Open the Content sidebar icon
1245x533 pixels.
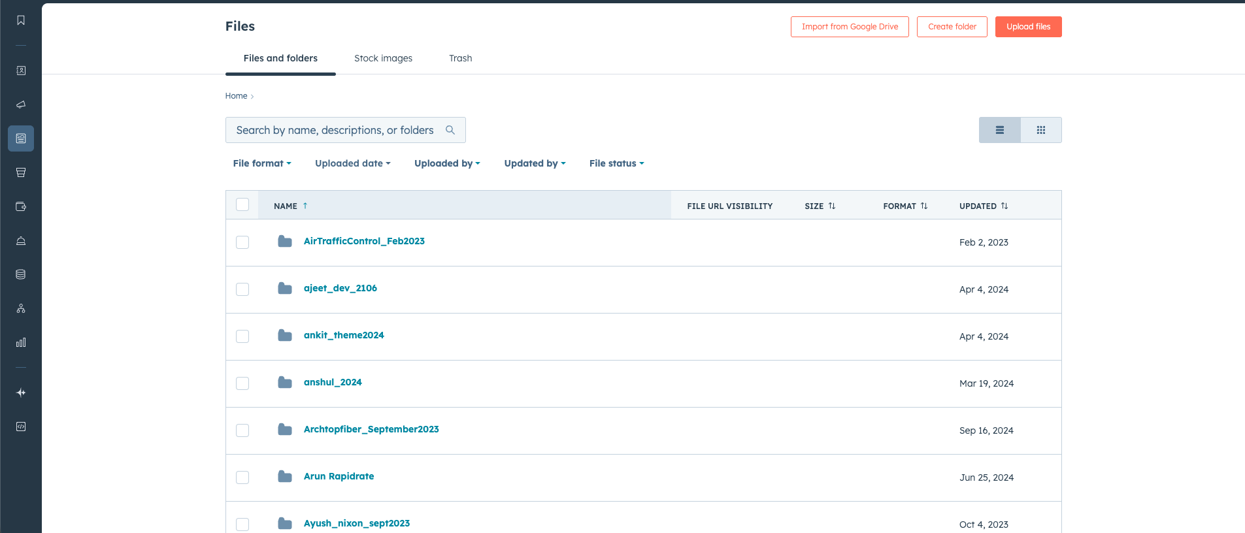pos(21,138)
